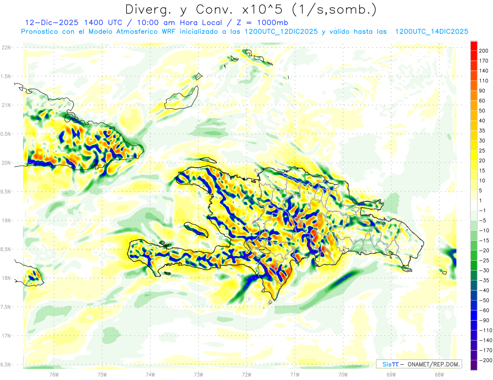The width and height of the screenshot is (493, 380).
Task: Click the '73W' longitude label
Action: [198, 374]
